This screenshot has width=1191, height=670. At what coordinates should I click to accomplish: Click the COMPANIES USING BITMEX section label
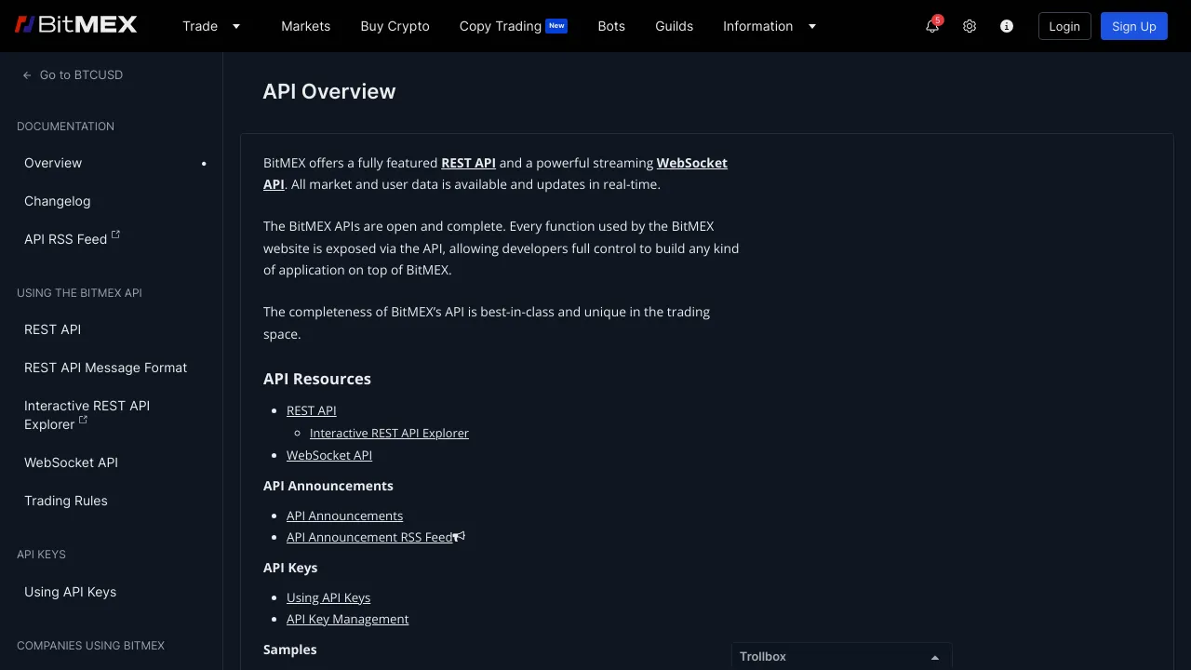tap(90, 646)
